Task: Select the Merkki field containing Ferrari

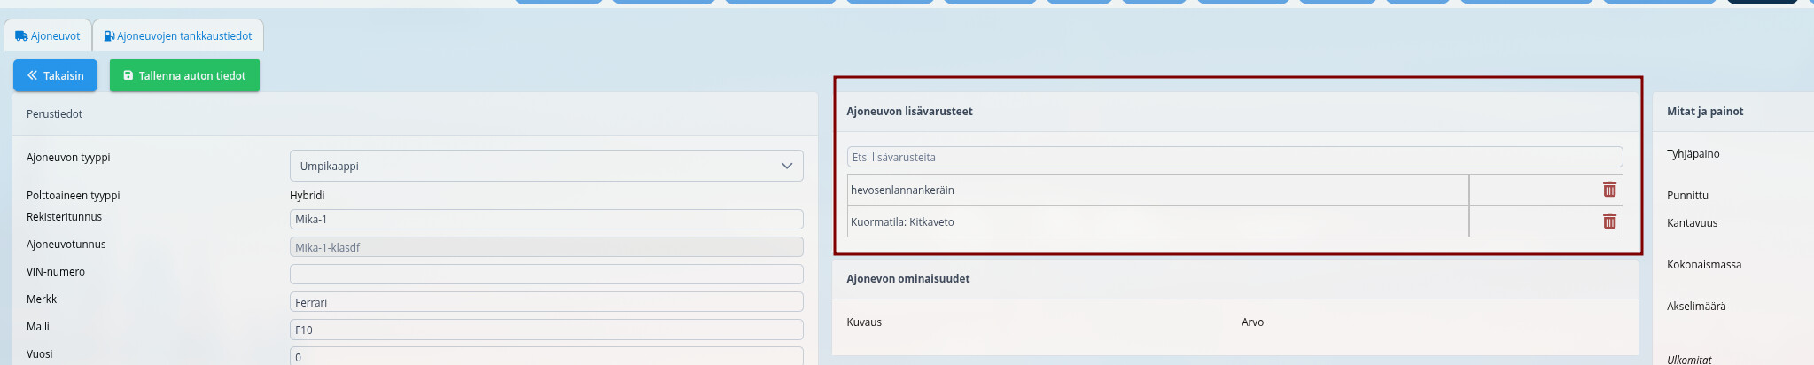Action: pos(546,302)
